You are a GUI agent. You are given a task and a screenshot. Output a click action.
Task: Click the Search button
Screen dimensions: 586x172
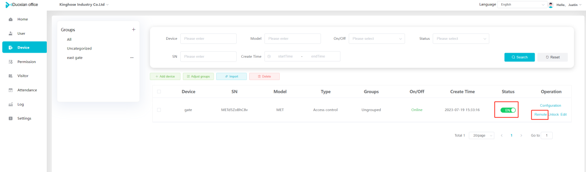[519, 57]
